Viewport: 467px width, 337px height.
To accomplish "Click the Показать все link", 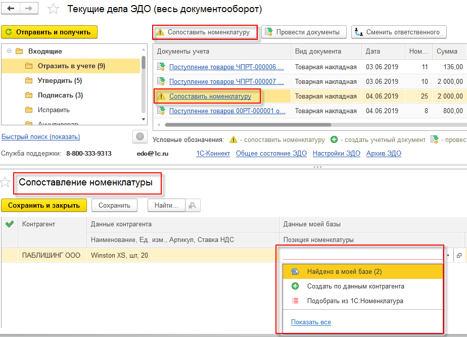I will point(311,322).
